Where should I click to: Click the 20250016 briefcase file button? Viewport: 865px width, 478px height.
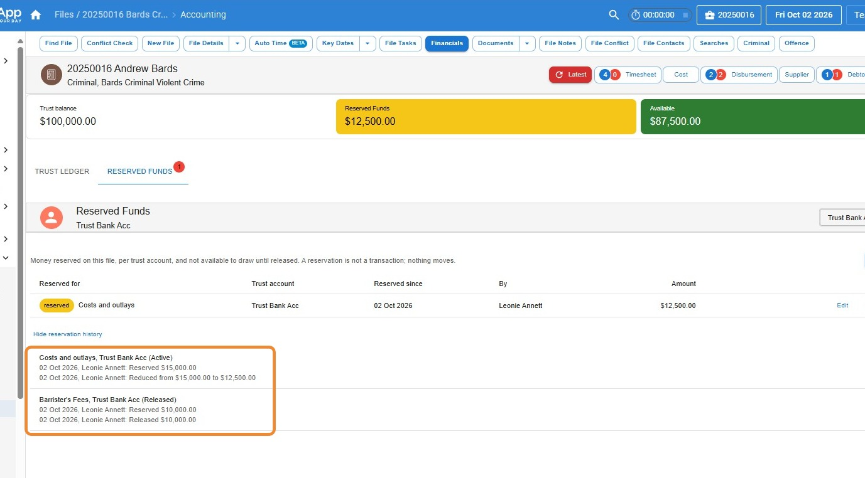point(729,15)
